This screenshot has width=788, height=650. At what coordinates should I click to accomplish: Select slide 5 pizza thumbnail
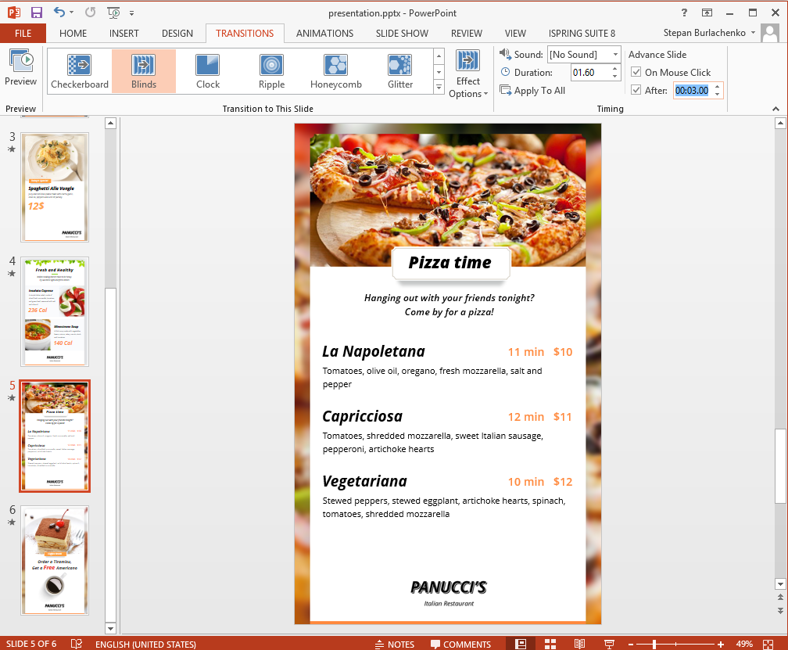click(55, 436)
